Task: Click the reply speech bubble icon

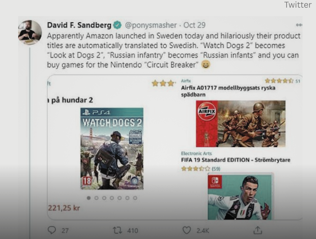Action: [x=52, y=230]
